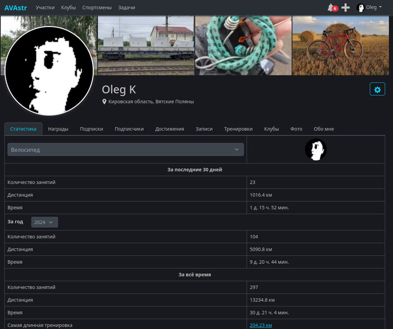Image resolution: width=393 pixels, height=329 pixels.
Task: Select the Статистика tab
Action: [x=24, y=129]
